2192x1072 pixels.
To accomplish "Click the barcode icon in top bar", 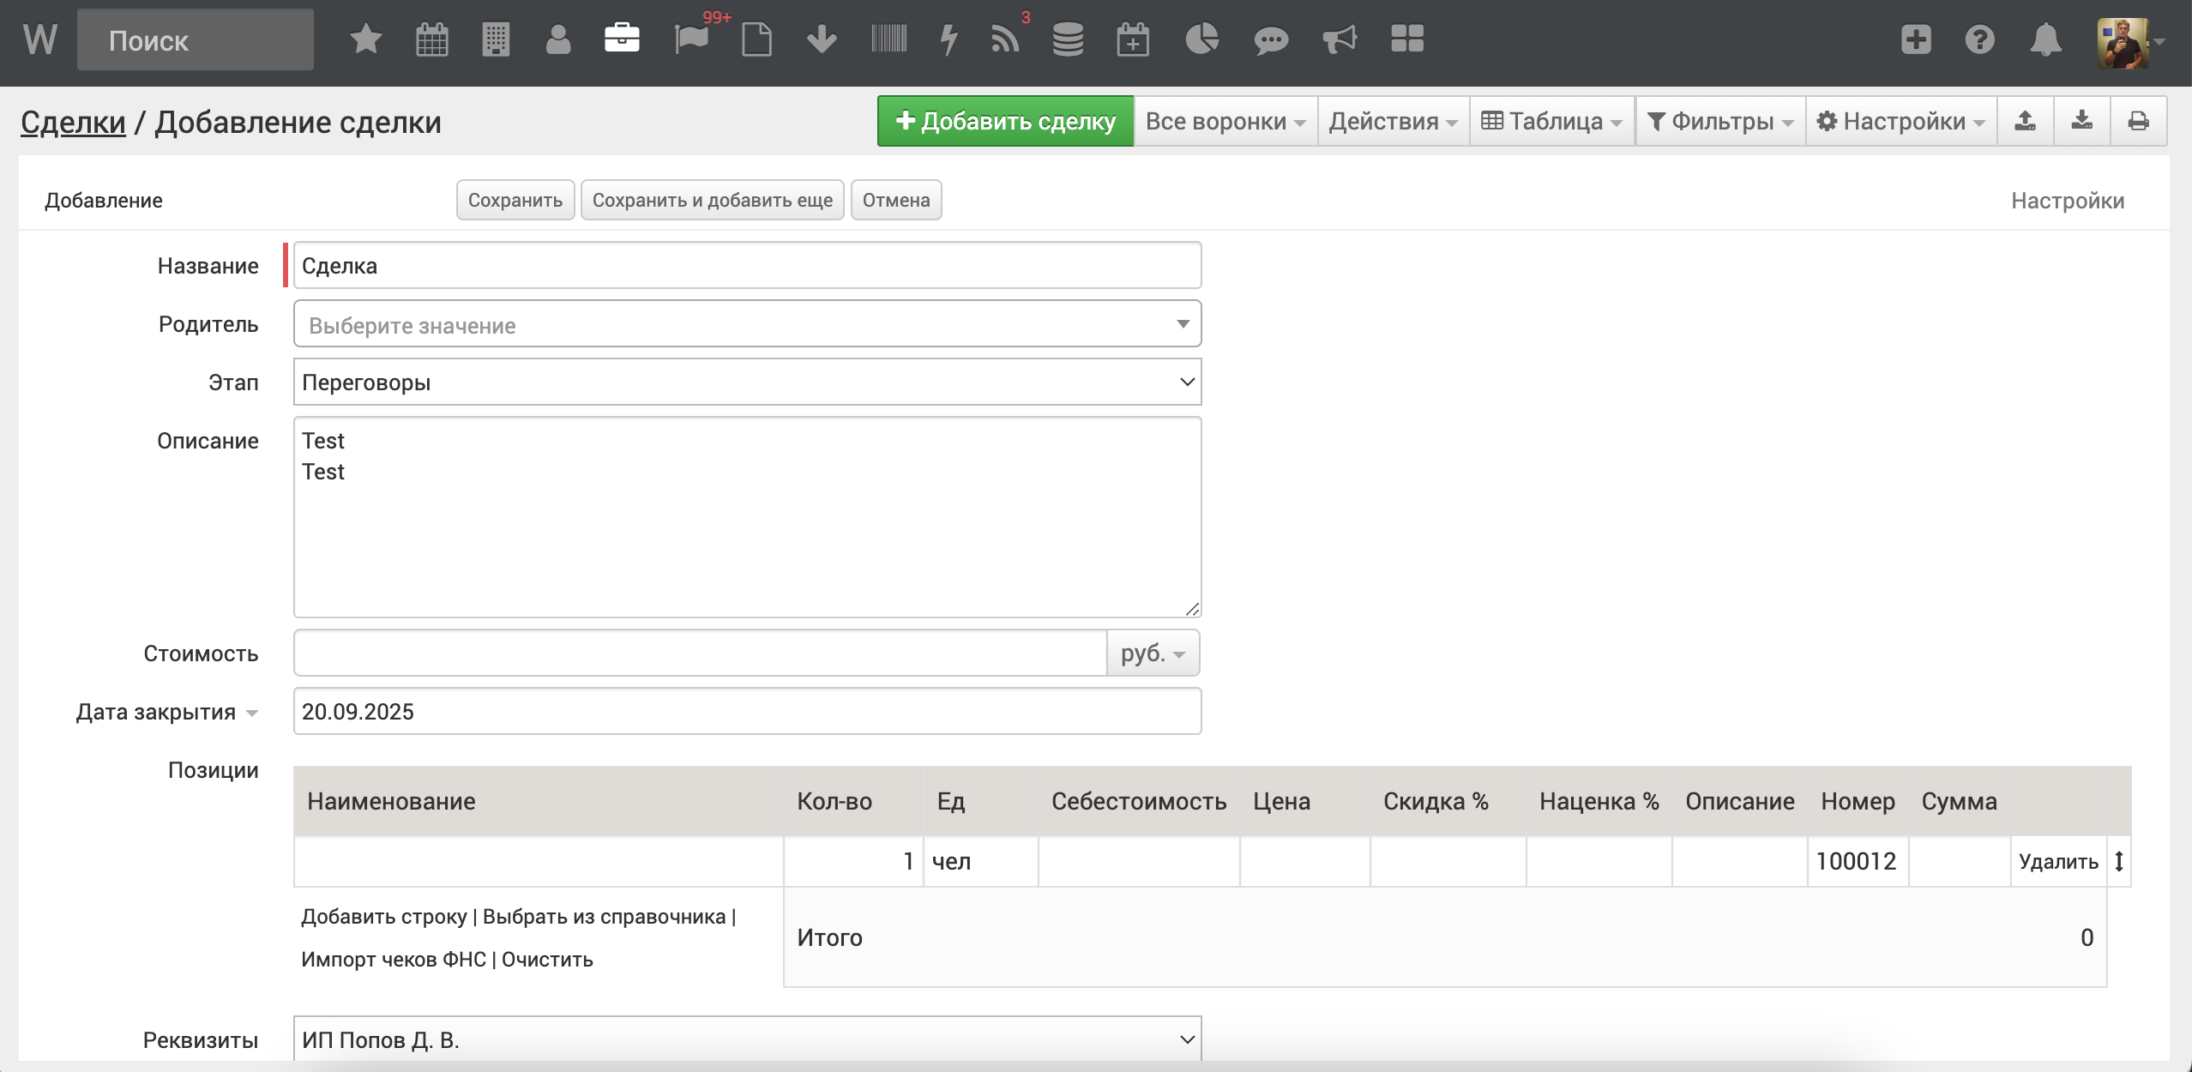I will click(x=888, y=39).
